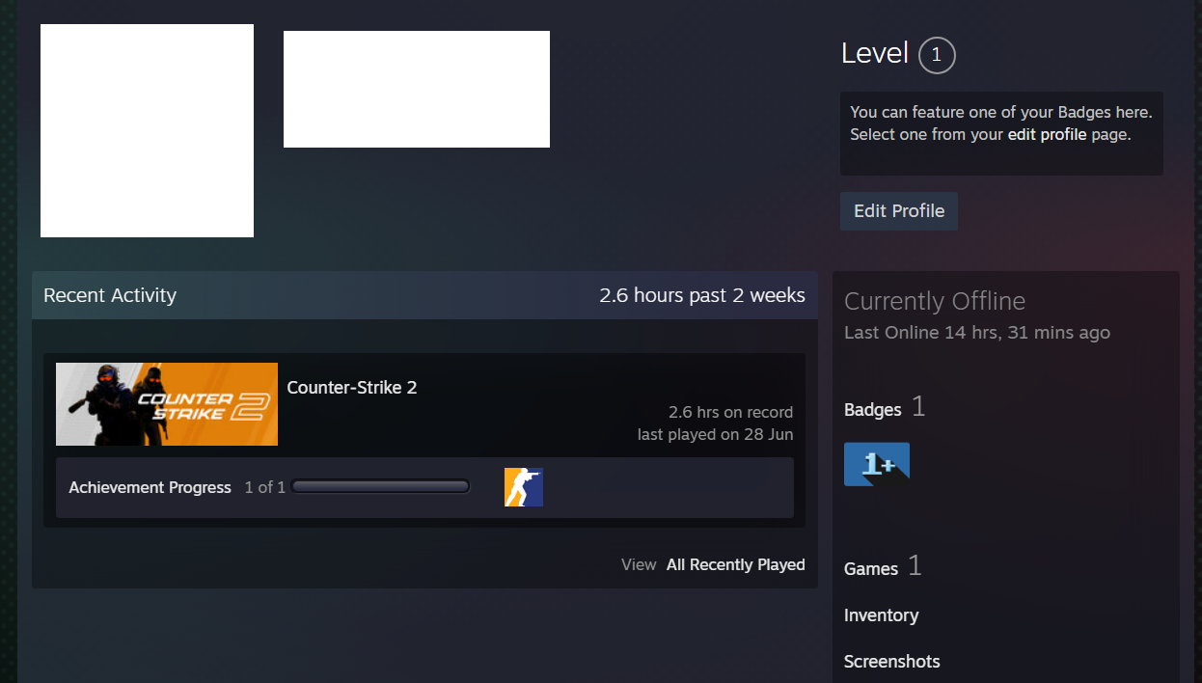Click '2.6 hrs on record' text

click(x=730, y=413)
